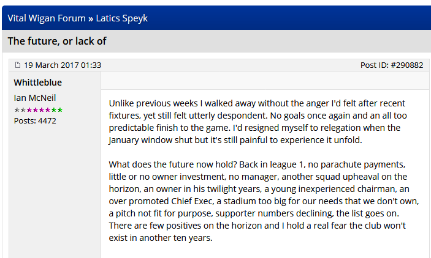View the Whittleblue user profile

[38, 83]
